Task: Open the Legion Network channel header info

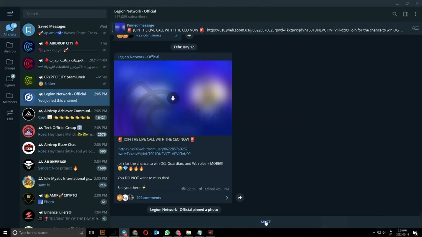Action: pos(135,13)
